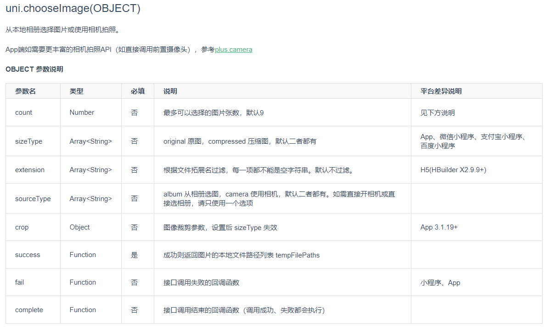Select the Object type cell for crop
This screenshot has height=331, width=545.
[x=78, y=227]
